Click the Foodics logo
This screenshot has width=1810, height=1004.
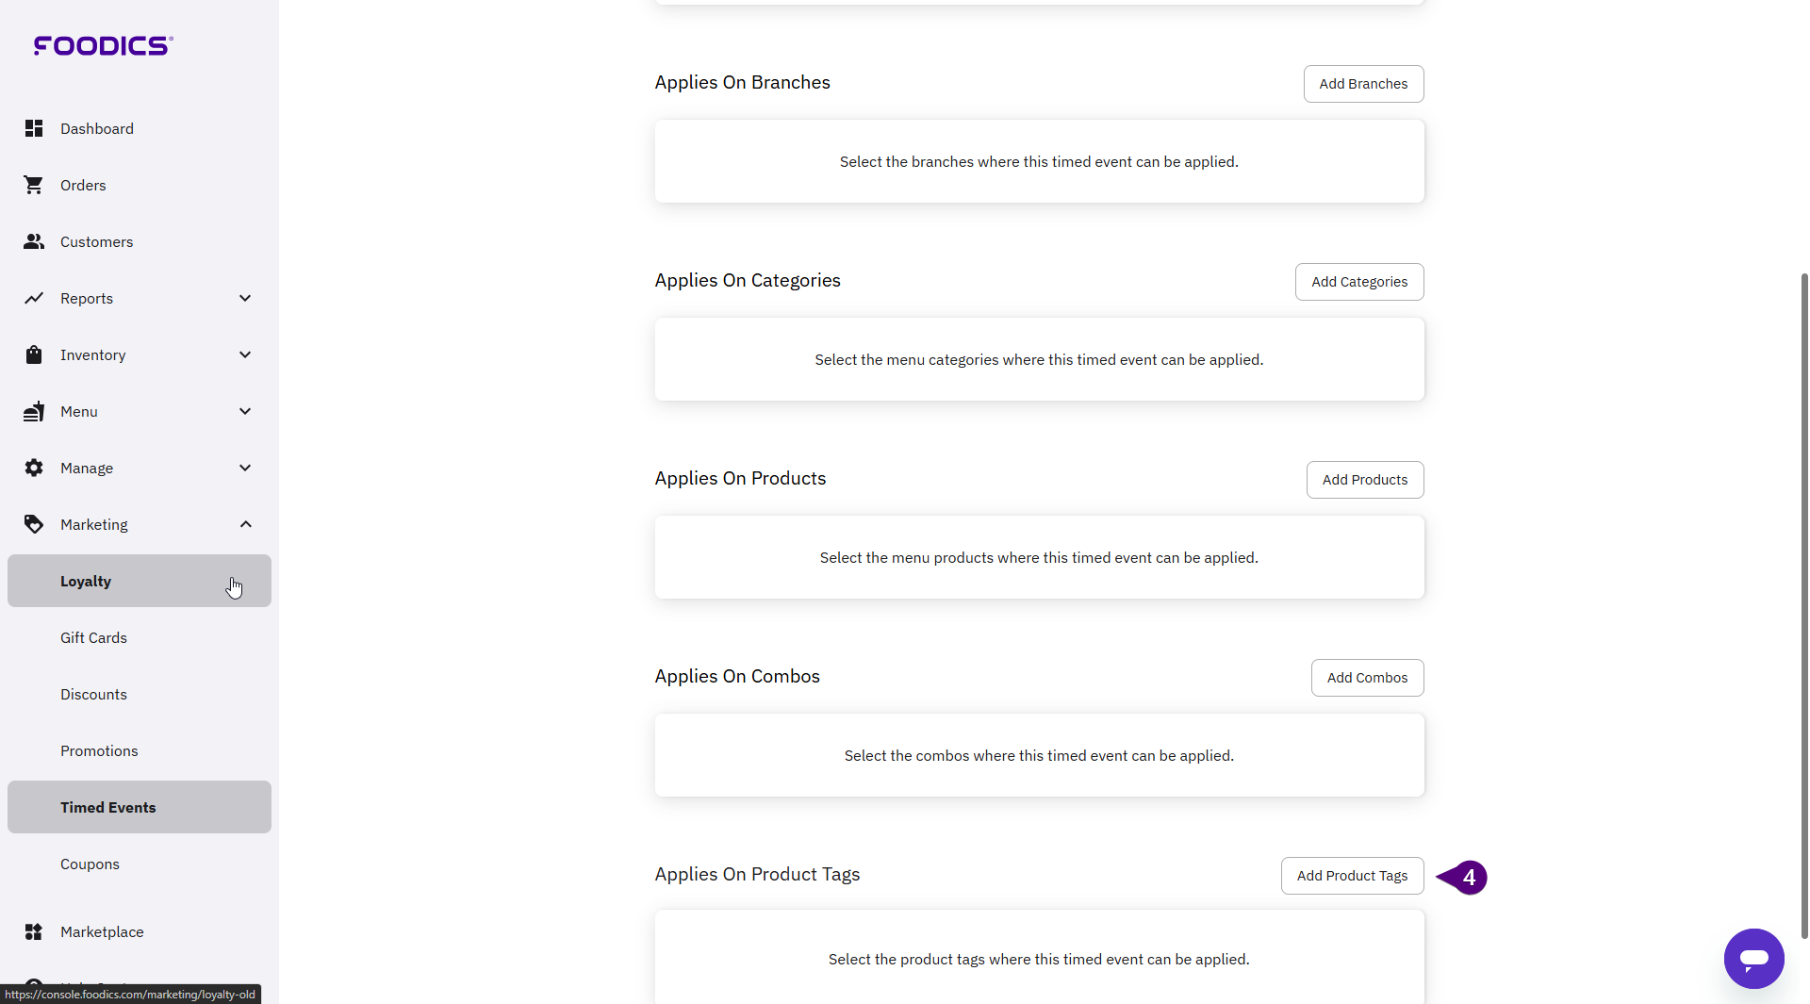click(103, 45)
